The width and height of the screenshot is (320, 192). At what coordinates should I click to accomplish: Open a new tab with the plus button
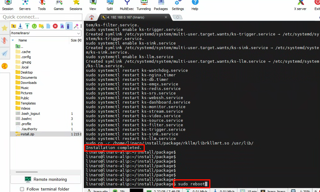tap(178, 17)
